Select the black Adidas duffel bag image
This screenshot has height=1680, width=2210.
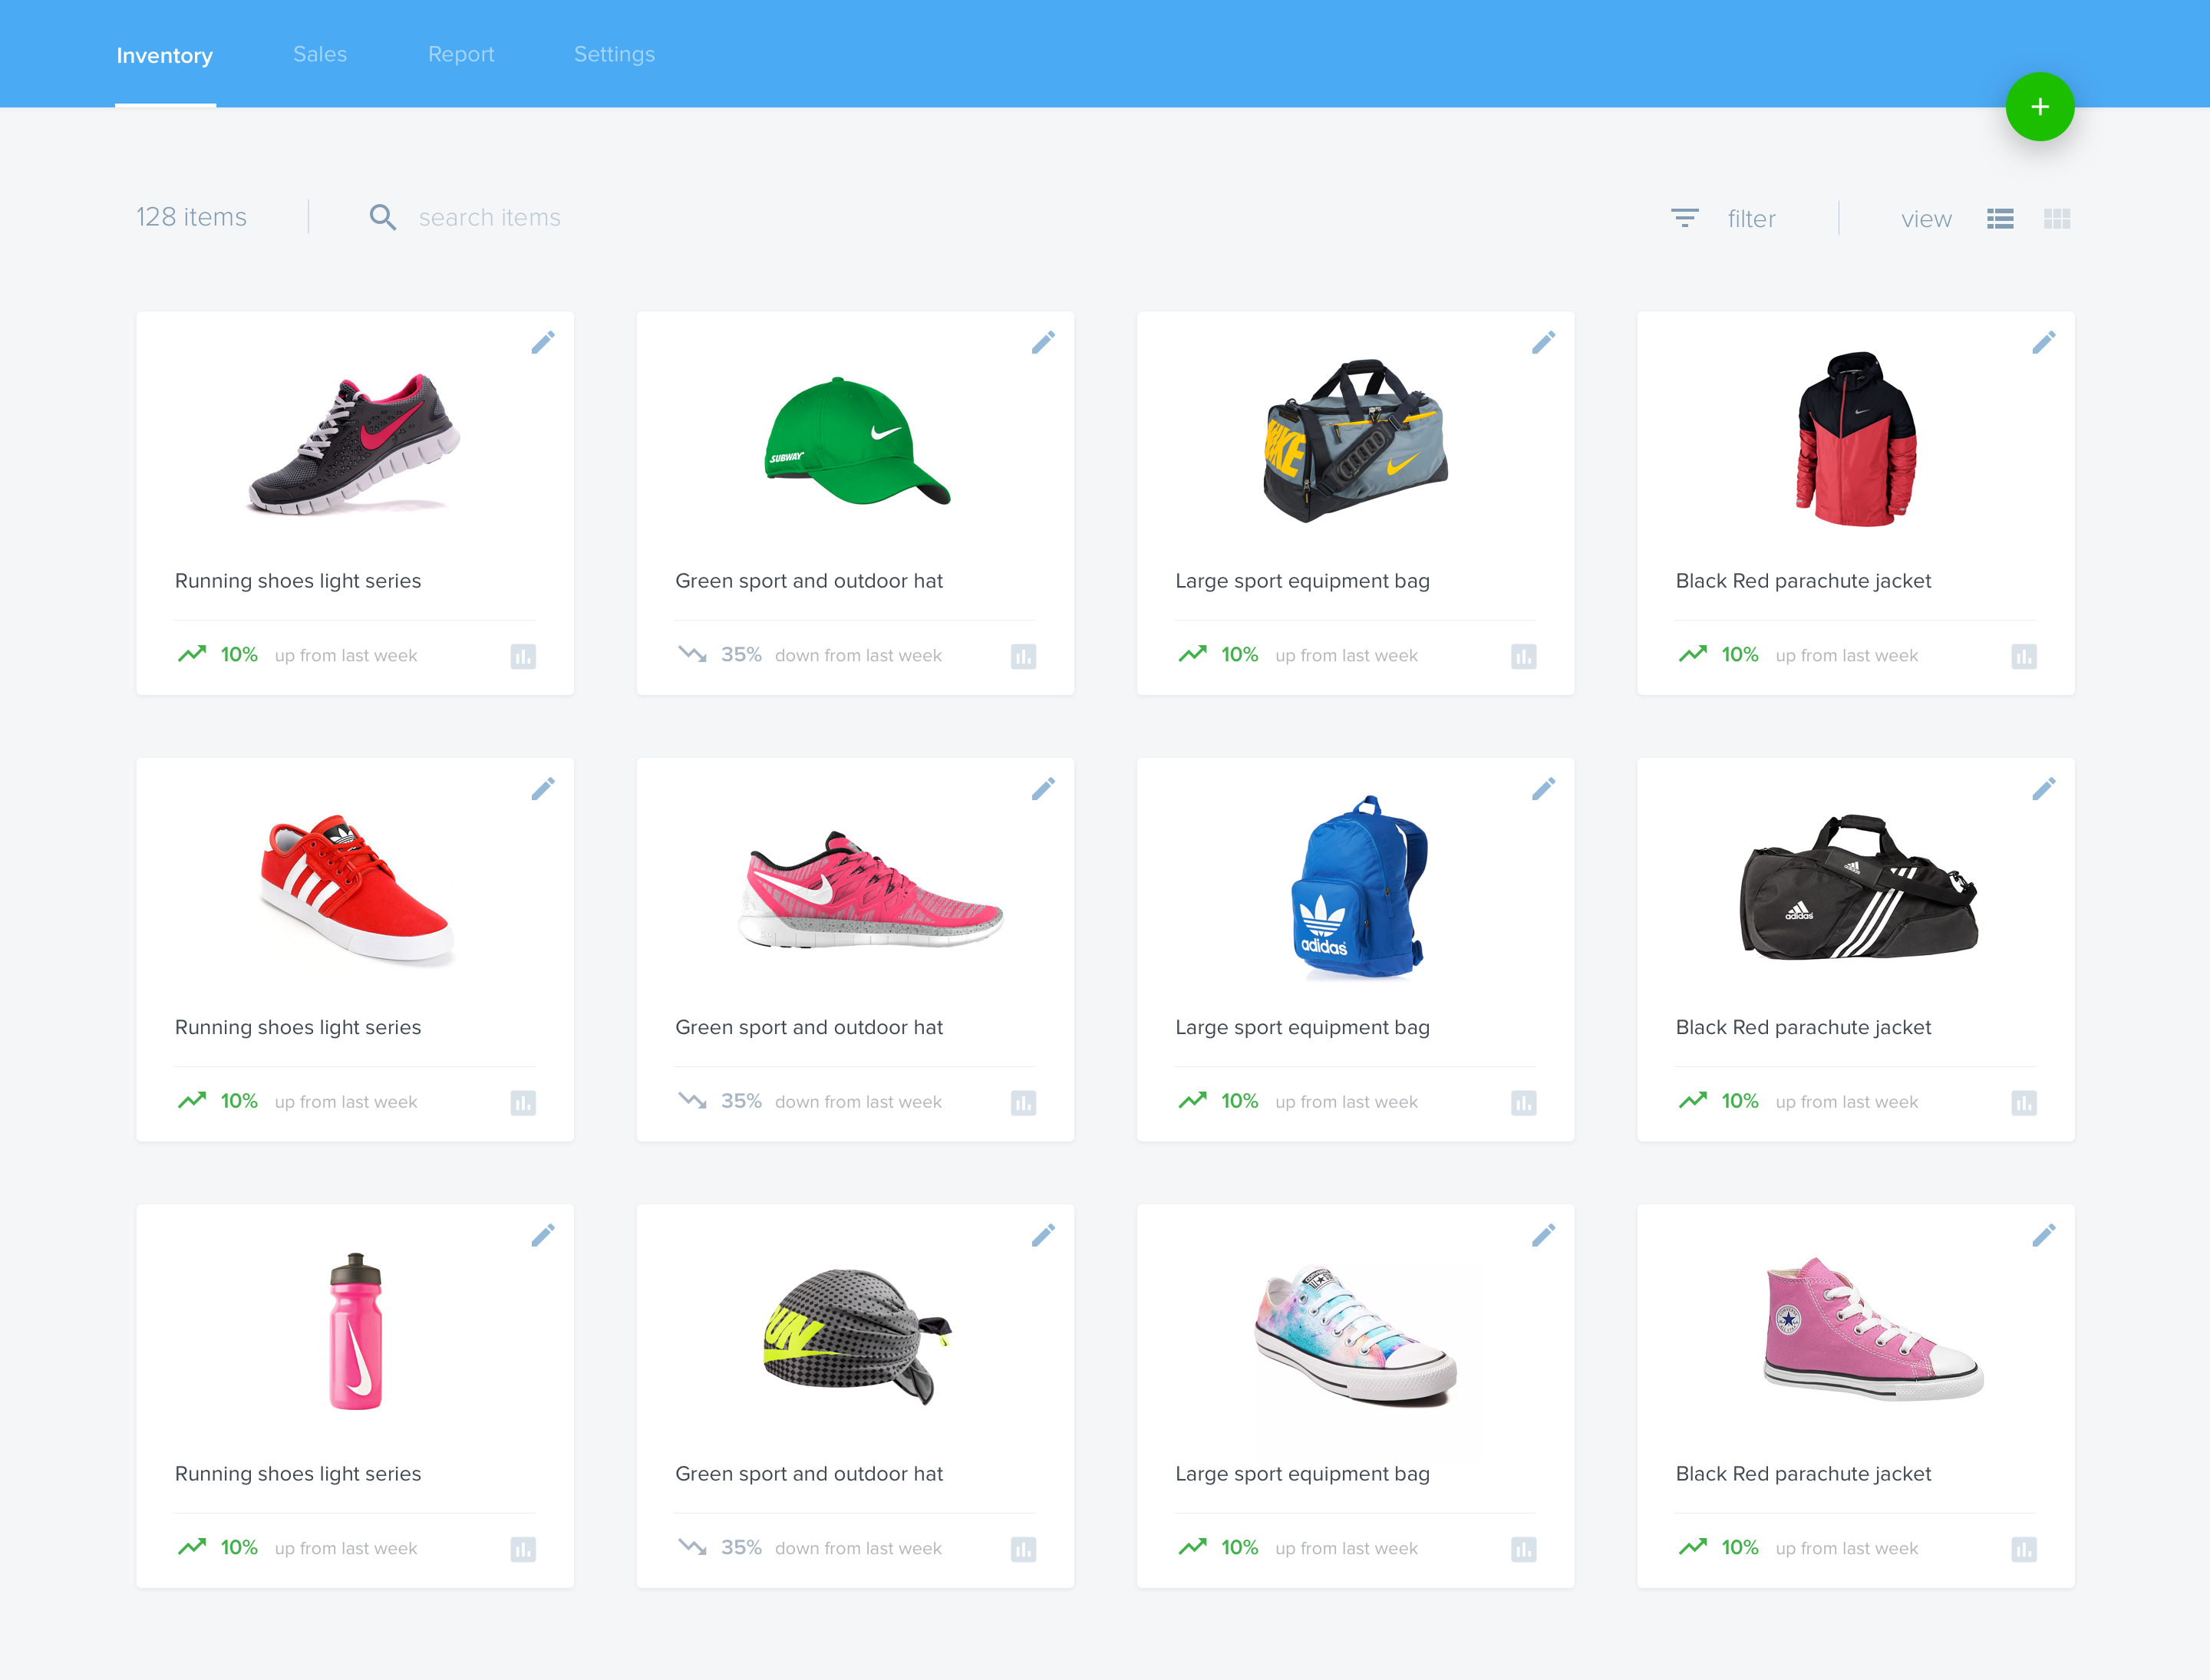tap(1859, 887)
